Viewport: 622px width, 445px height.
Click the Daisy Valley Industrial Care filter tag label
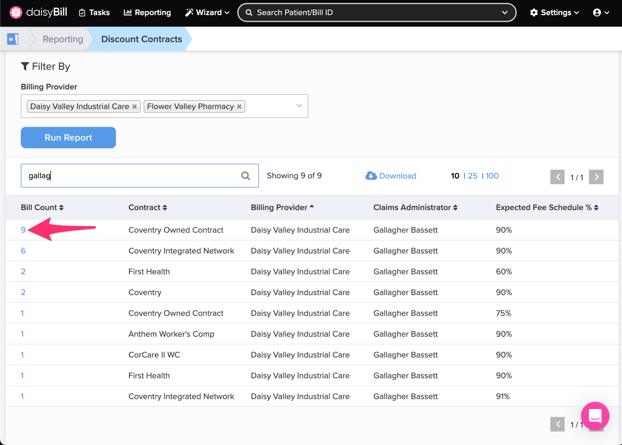[x=80, y=106]
